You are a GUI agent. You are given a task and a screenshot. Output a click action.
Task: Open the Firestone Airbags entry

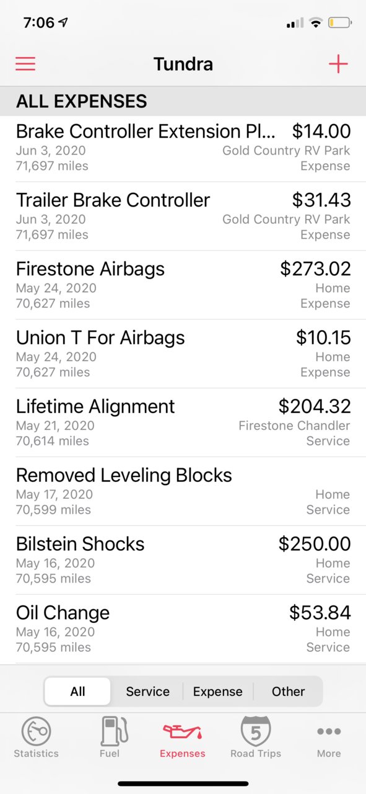tap(183, 285)
